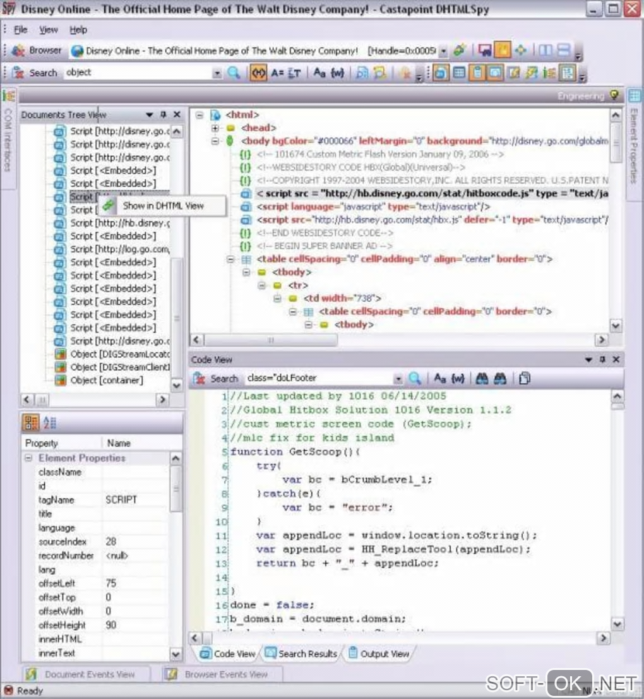
Task: Click Code View vertical scrollbar down arrow
Action: click(617, 624)
